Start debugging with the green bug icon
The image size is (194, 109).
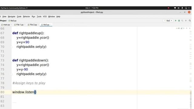point(179,21)
